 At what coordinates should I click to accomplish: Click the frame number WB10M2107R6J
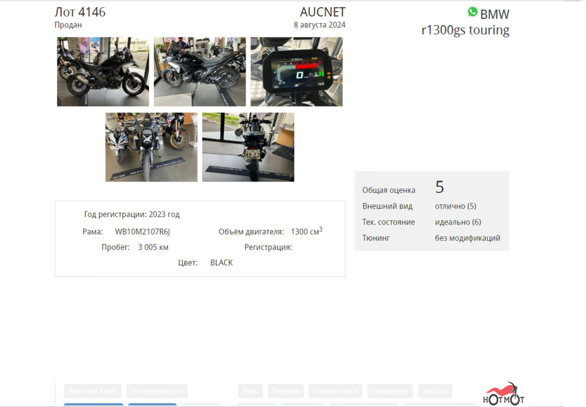143,232
